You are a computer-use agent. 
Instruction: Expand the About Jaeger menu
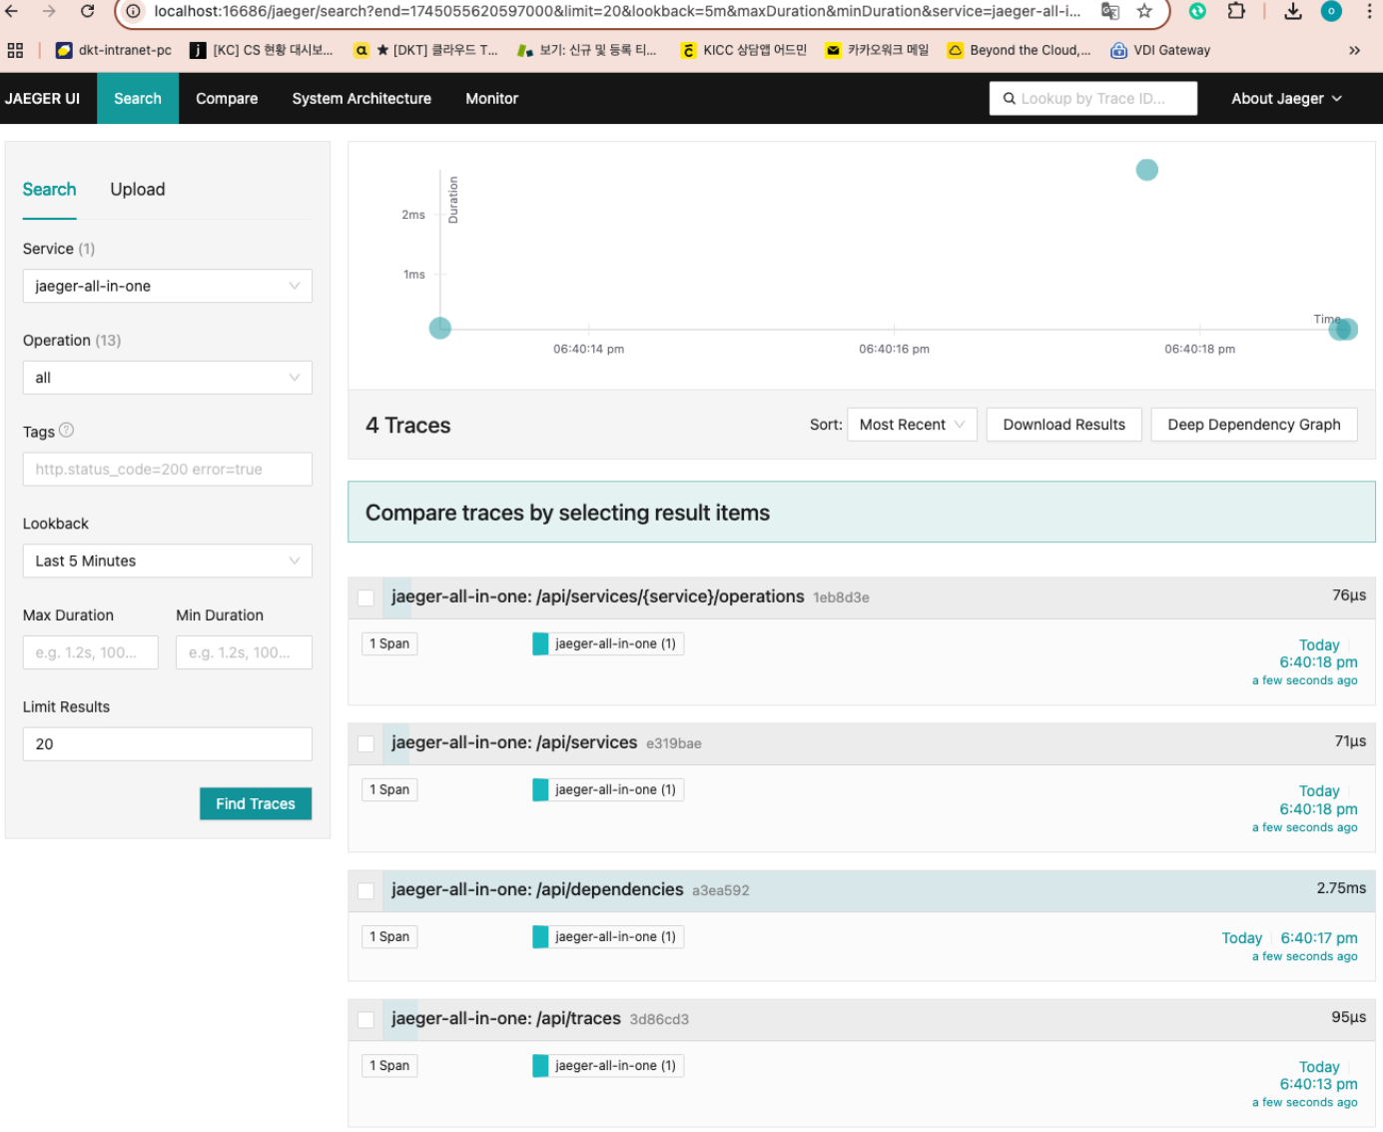[1286, 99]
